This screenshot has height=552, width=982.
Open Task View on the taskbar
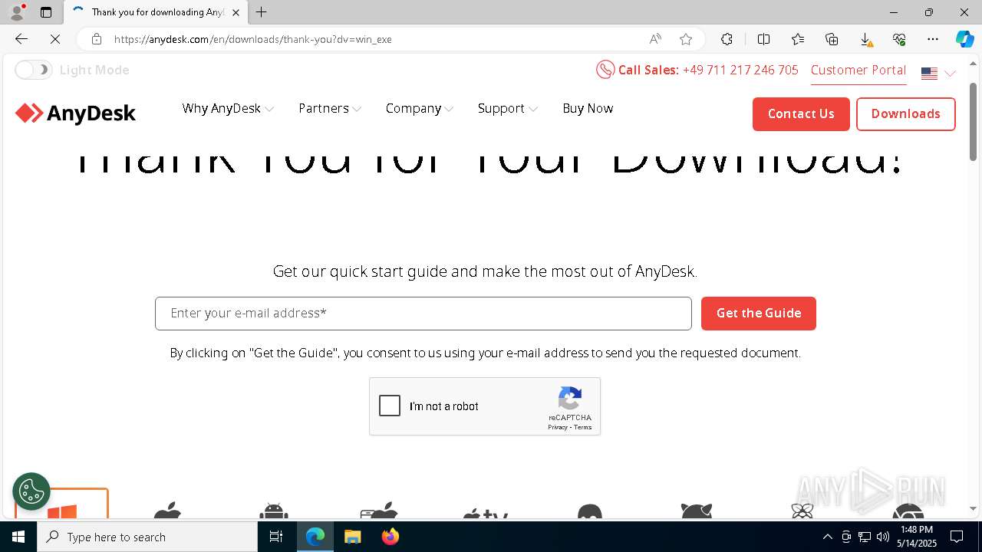pos(276,537)
